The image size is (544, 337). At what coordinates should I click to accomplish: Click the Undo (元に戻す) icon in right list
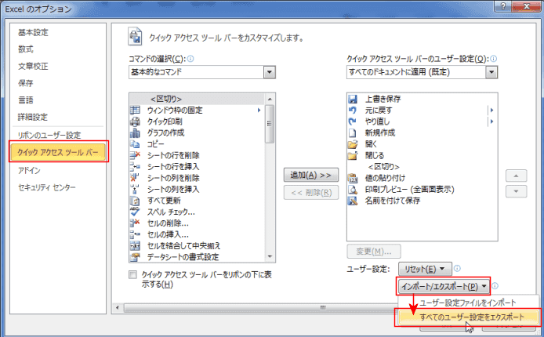coord(353,111)
